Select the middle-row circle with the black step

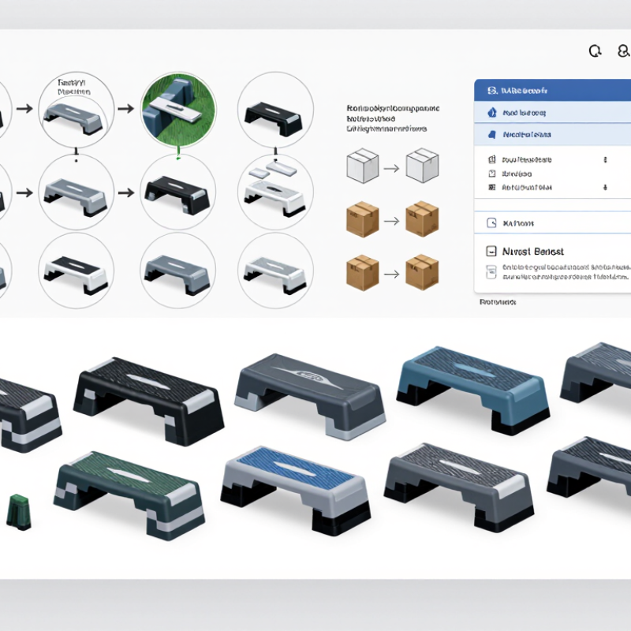pyautogui.click(x=178, y=192)
